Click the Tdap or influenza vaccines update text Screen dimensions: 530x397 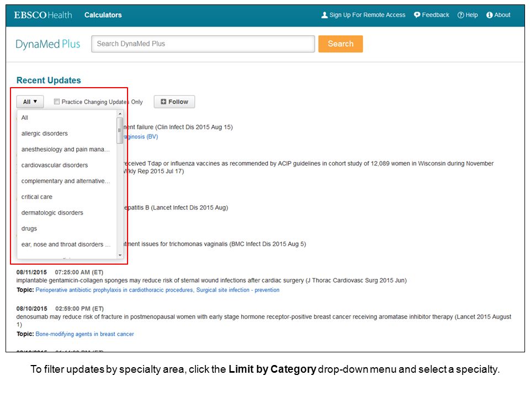(x=308, y=167)
